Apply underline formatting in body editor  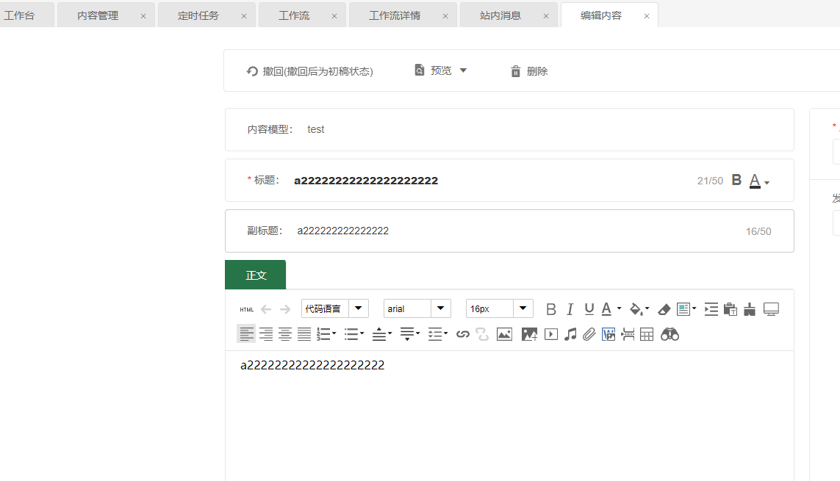589,309
